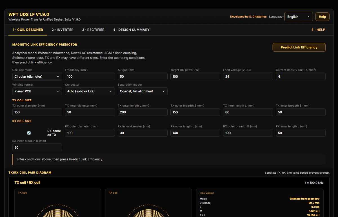Click the TX outer breadth B field
This screenshot has height=217, width=338.
coord(195,112)
